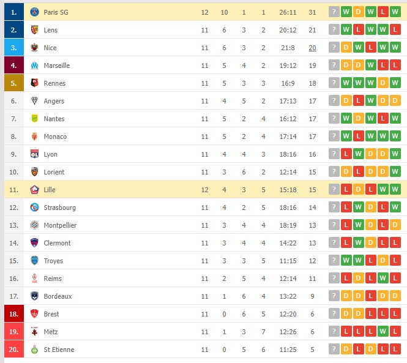Open the Nice team page link
Viewport: 407px width, 363px height.
click(x=50, y=48)
